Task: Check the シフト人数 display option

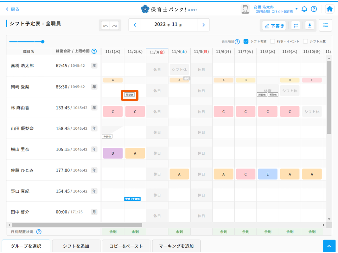Action: pos(305,41)
